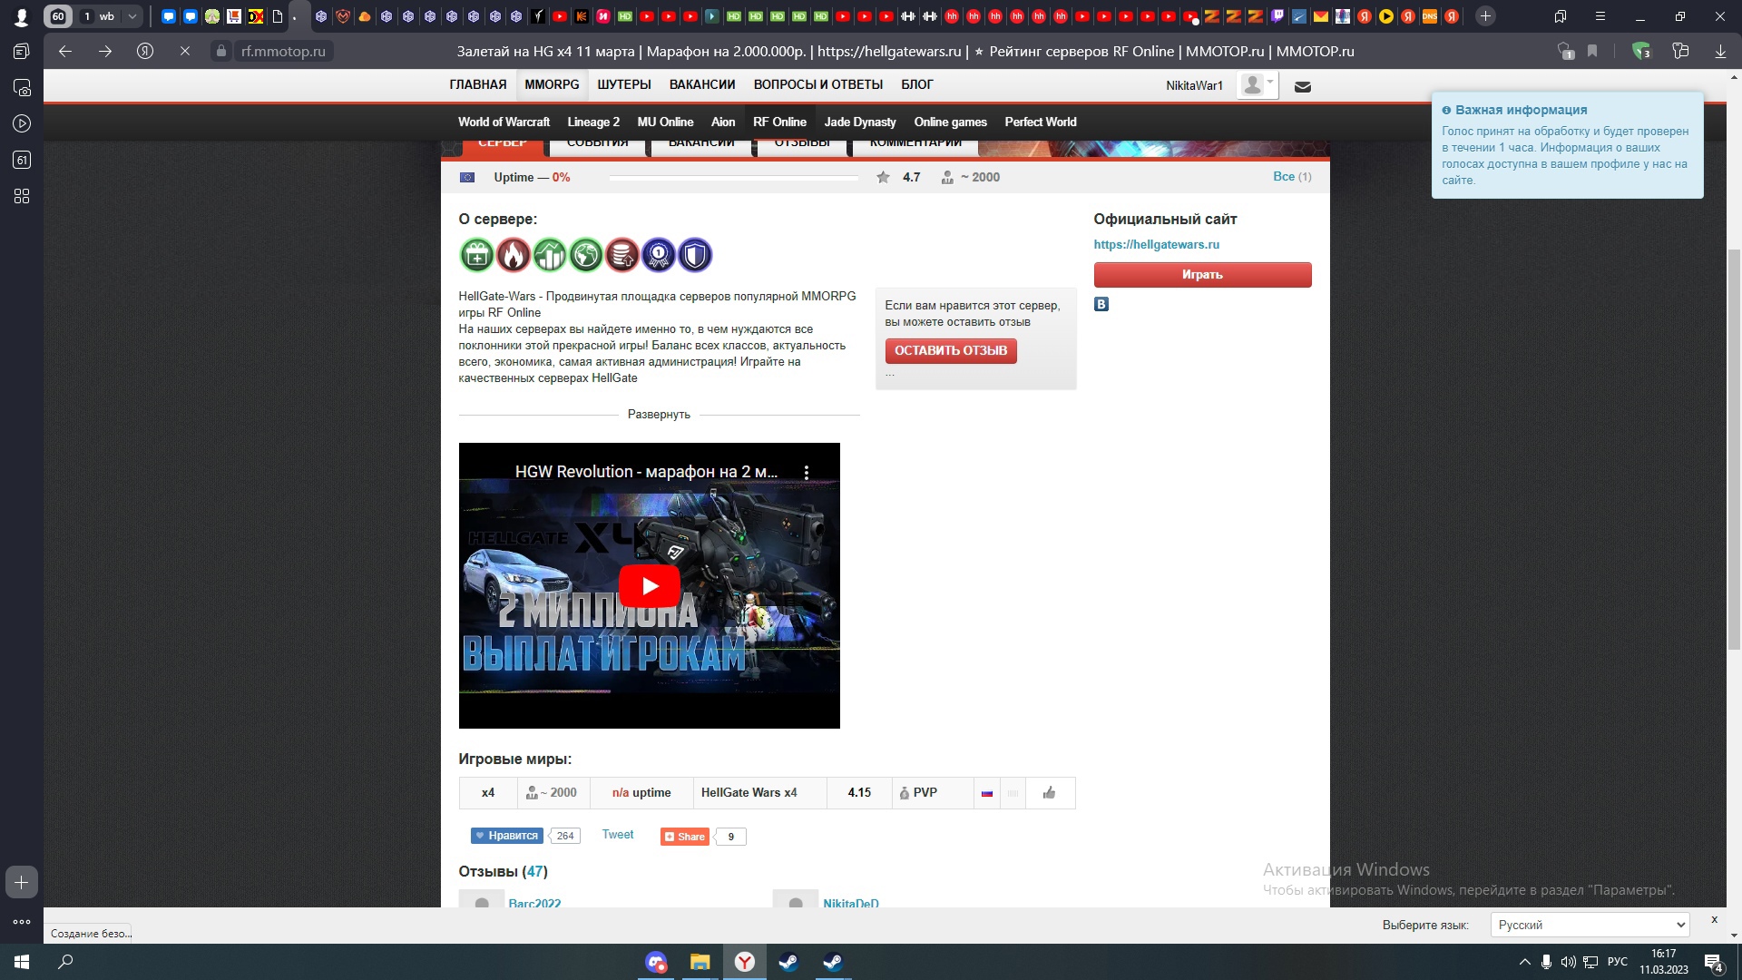1742x980 pixels.
Task: Click the green gift badge under О сервере
Action: pos(476,256)
